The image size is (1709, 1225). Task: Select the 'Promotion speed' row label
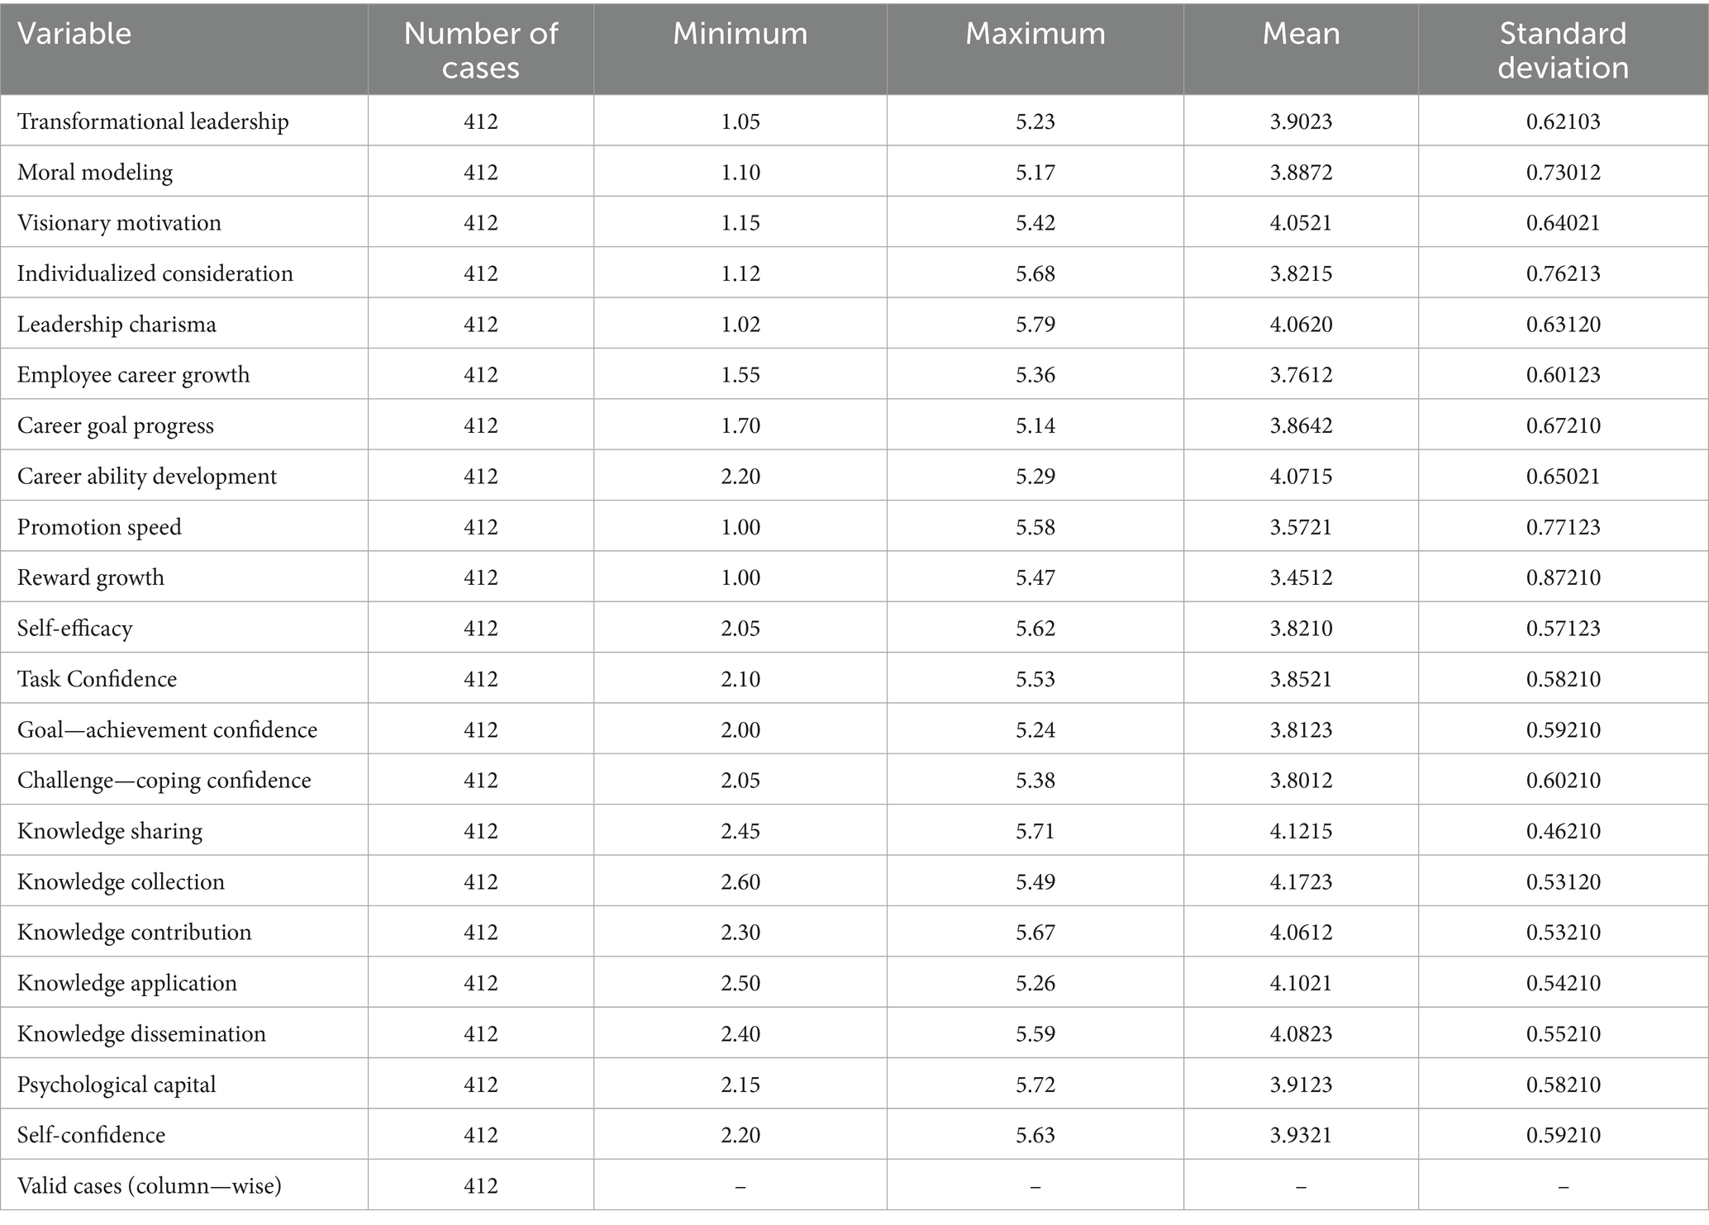click(x=99, y=527)
